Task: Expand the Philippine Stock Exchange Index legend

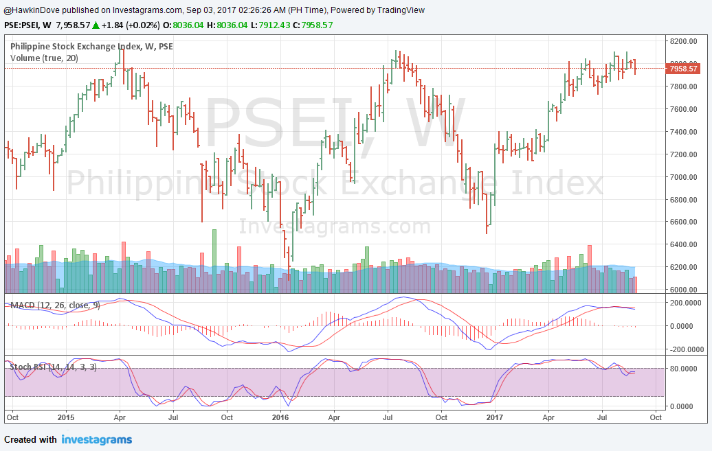Action: [90, 47]
